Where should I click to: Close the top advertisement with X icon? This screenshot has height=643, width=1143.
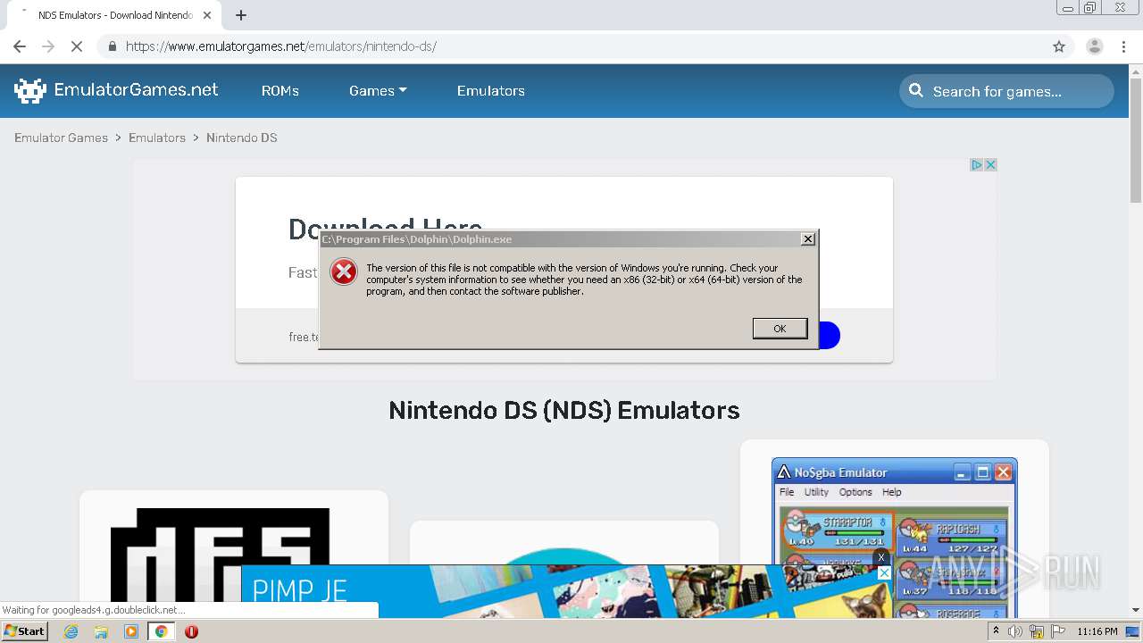point(990,165)
